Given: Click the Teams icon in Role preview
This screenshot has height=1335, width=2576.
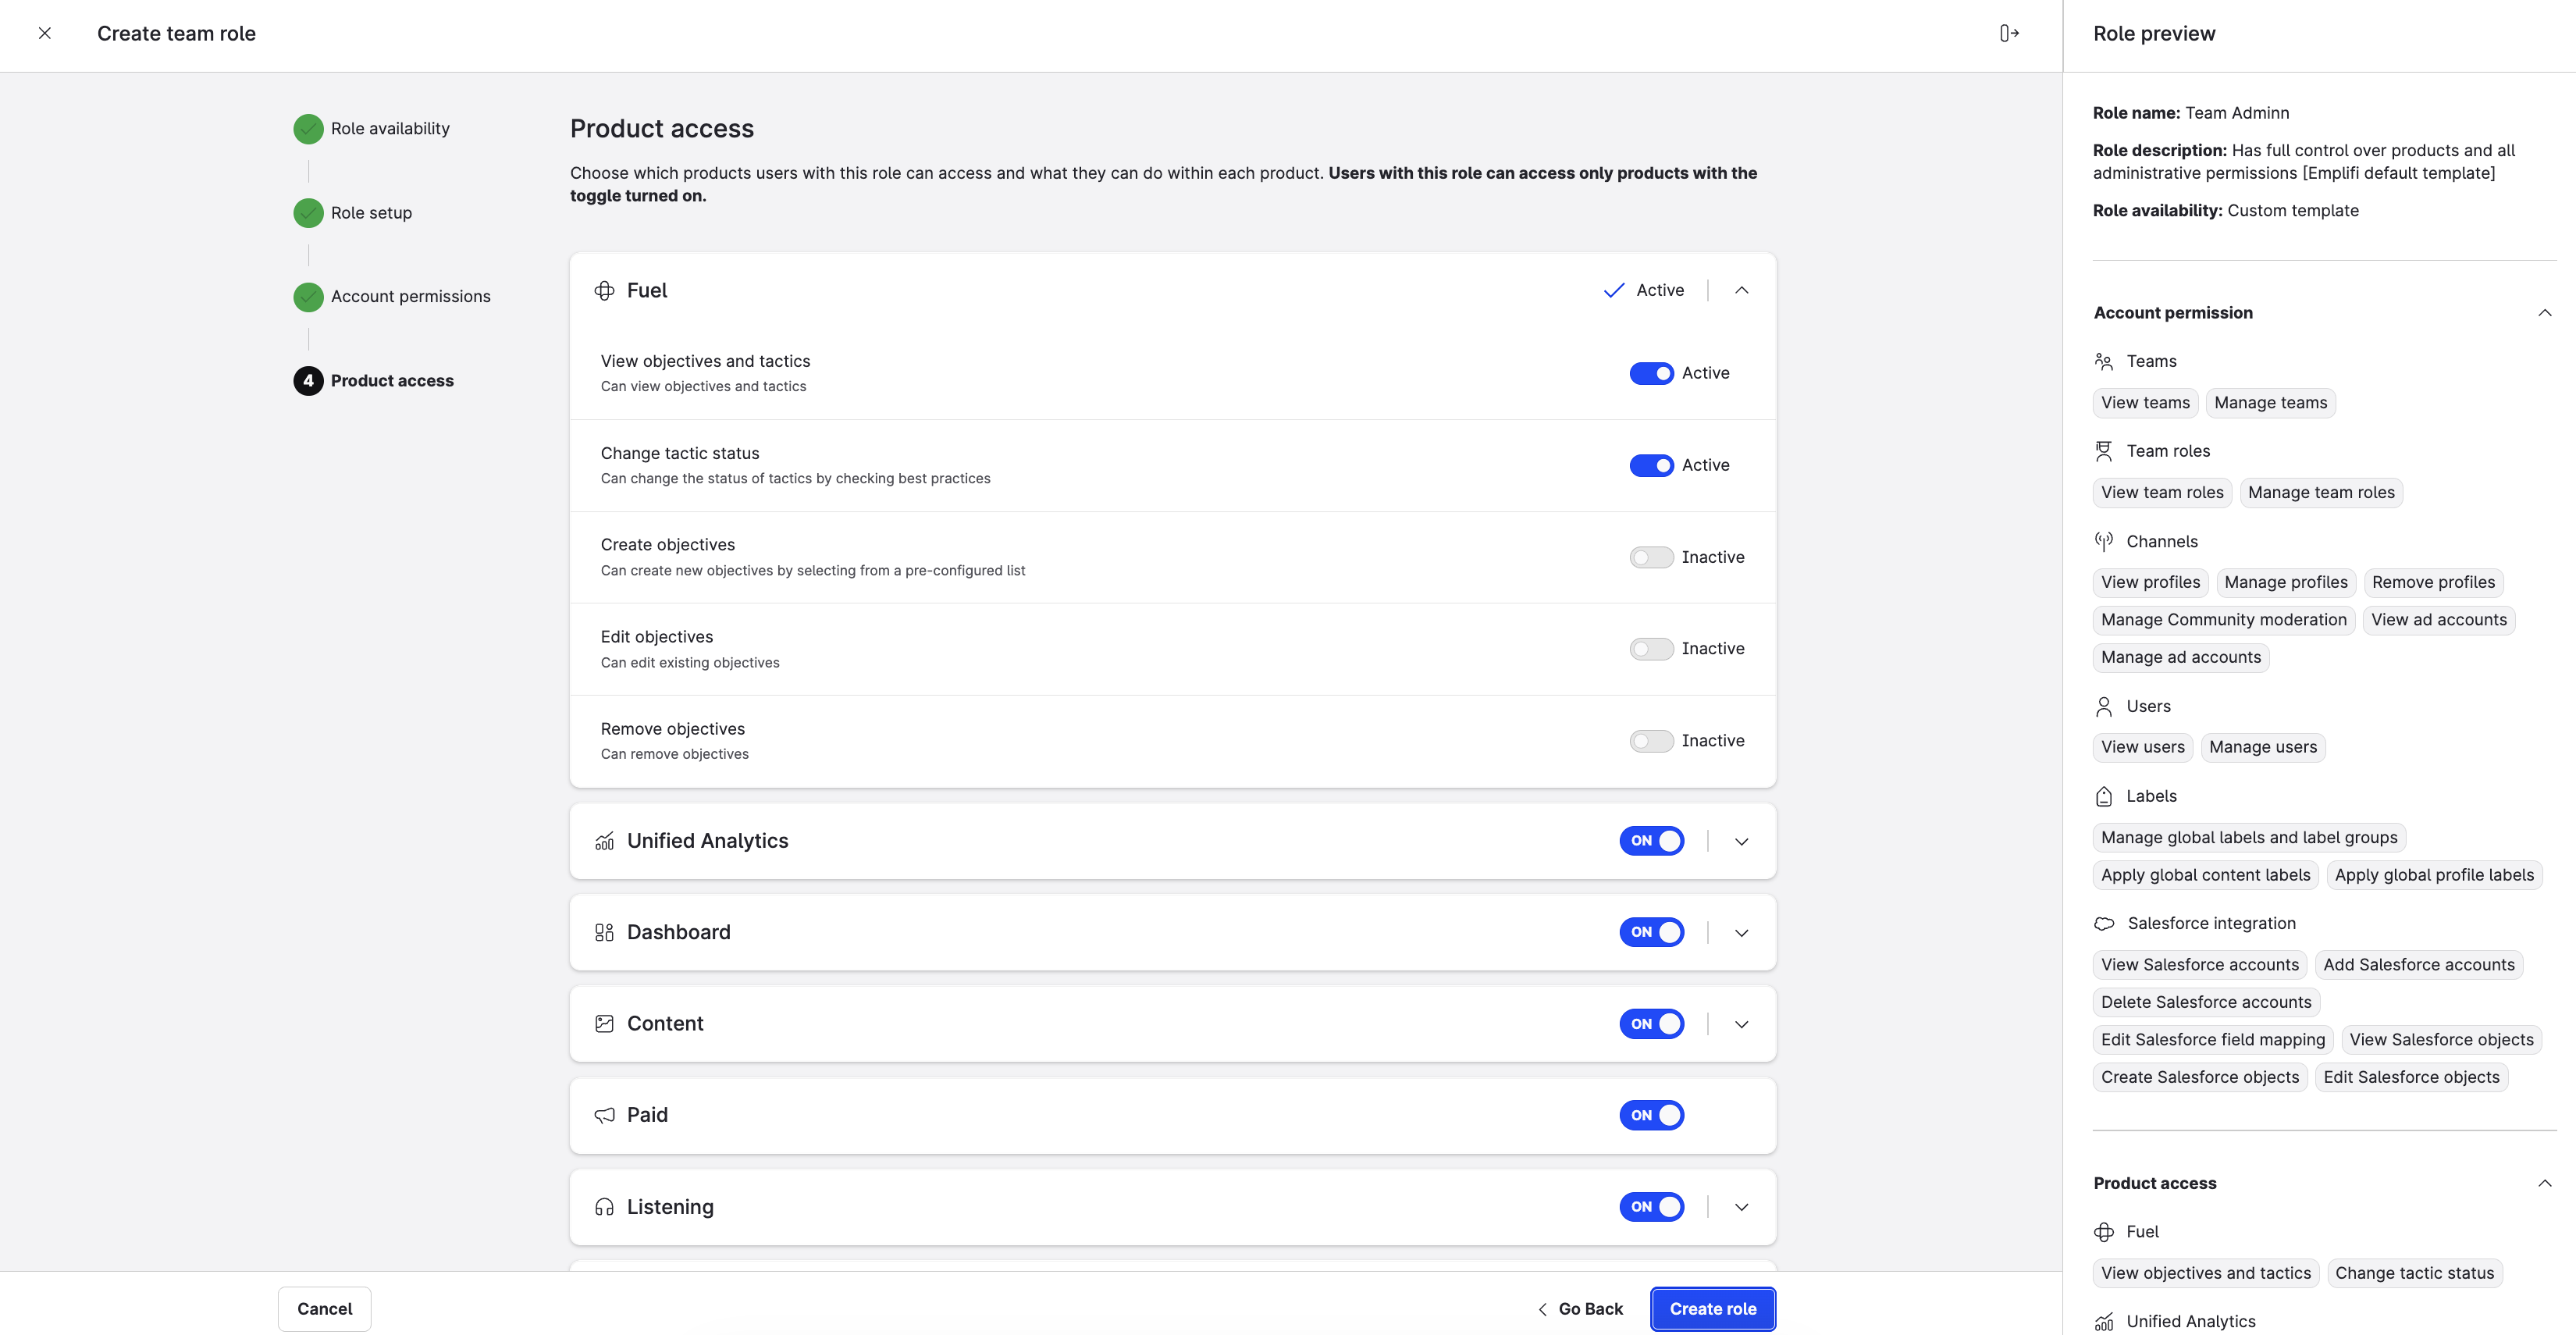Looking at the screenshot, I should tap(2104, 361).
